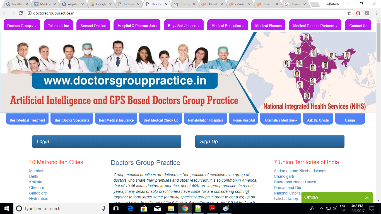This screenshot has width=381, height=214.
Task: Click the microphone icon in search box
Action: [103, 208]
